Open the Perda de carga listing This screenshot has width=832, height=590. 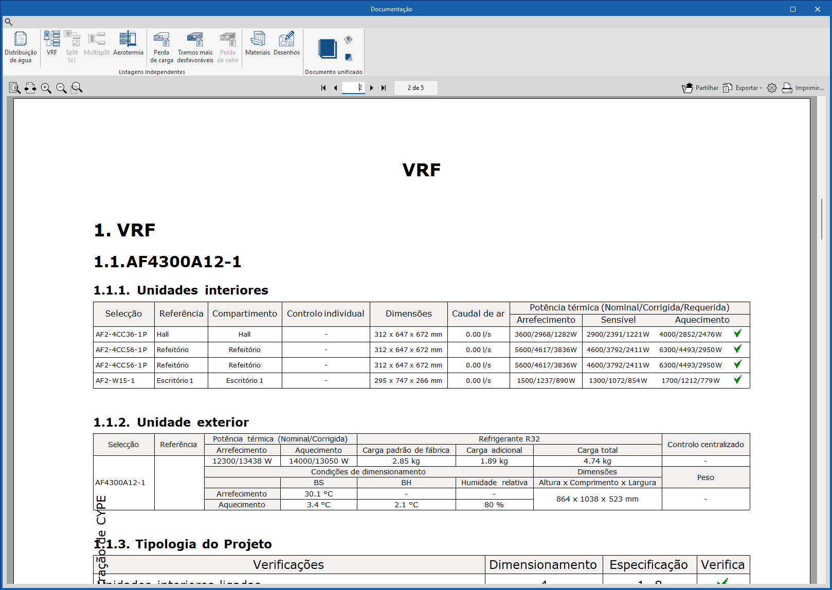pos(161,47)
